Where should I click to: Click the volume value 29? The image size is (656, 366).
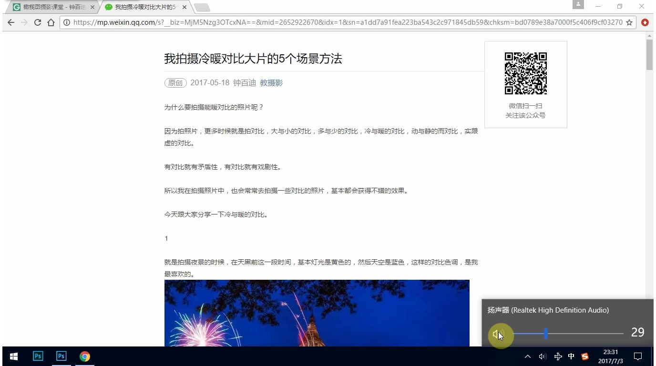(638, 333)
